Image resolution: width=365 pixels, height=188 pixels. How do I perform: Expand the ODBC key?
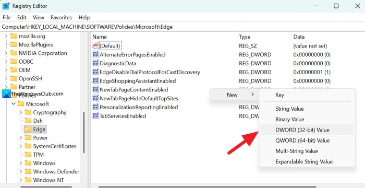pyautogui.click(x=6, y=62)
